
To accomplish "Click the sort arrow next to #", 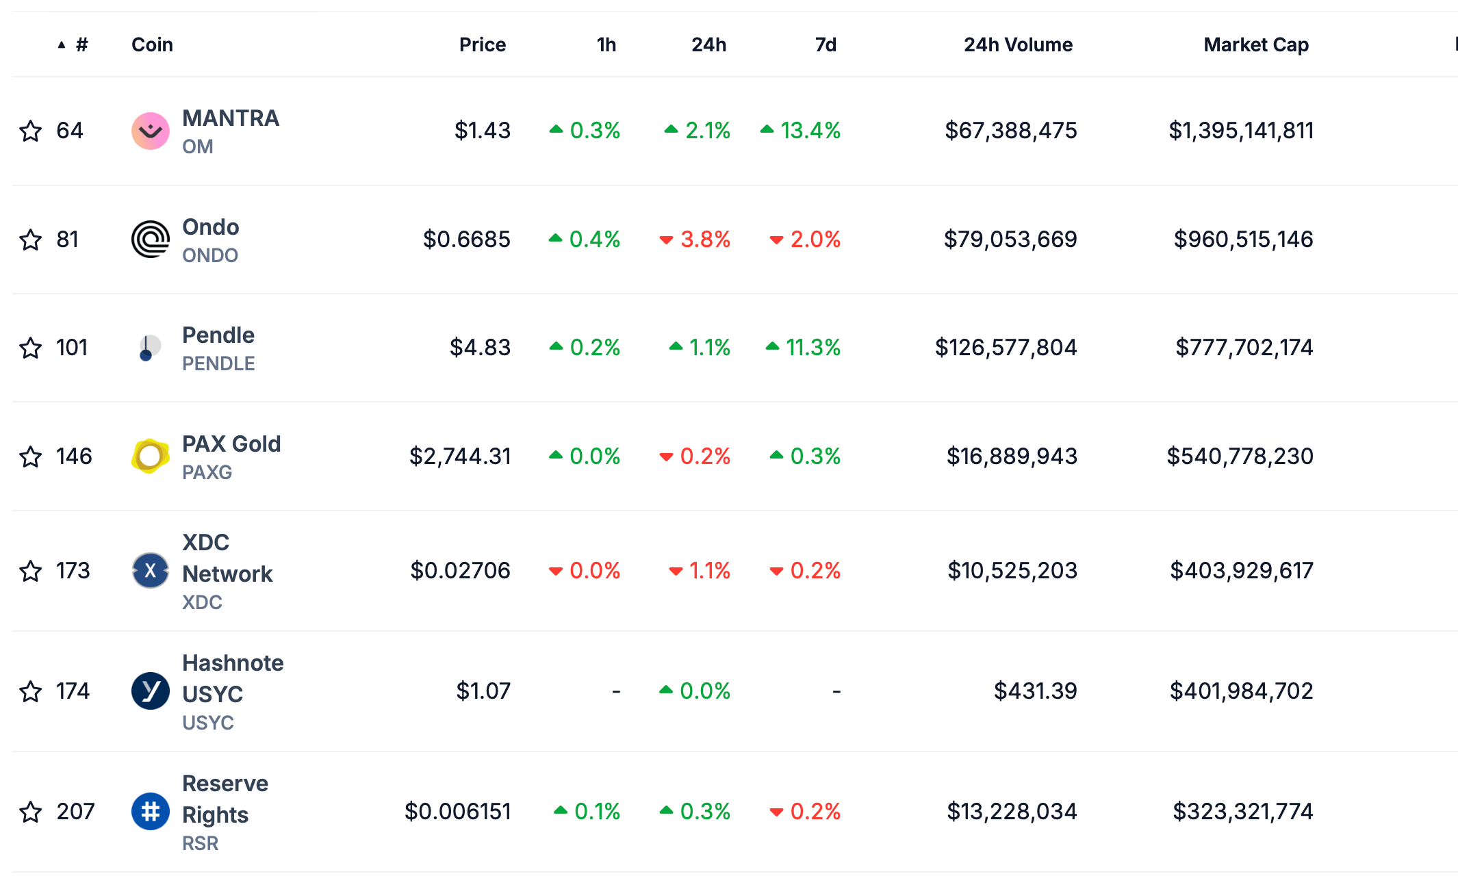I will click(x=62, y=45).
